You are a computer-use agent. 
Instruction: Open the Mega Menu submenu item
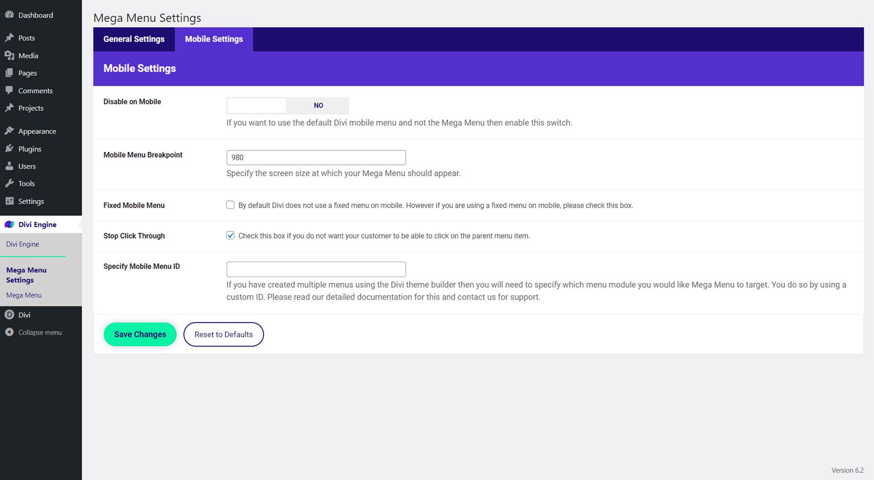[x=23, y=295]
